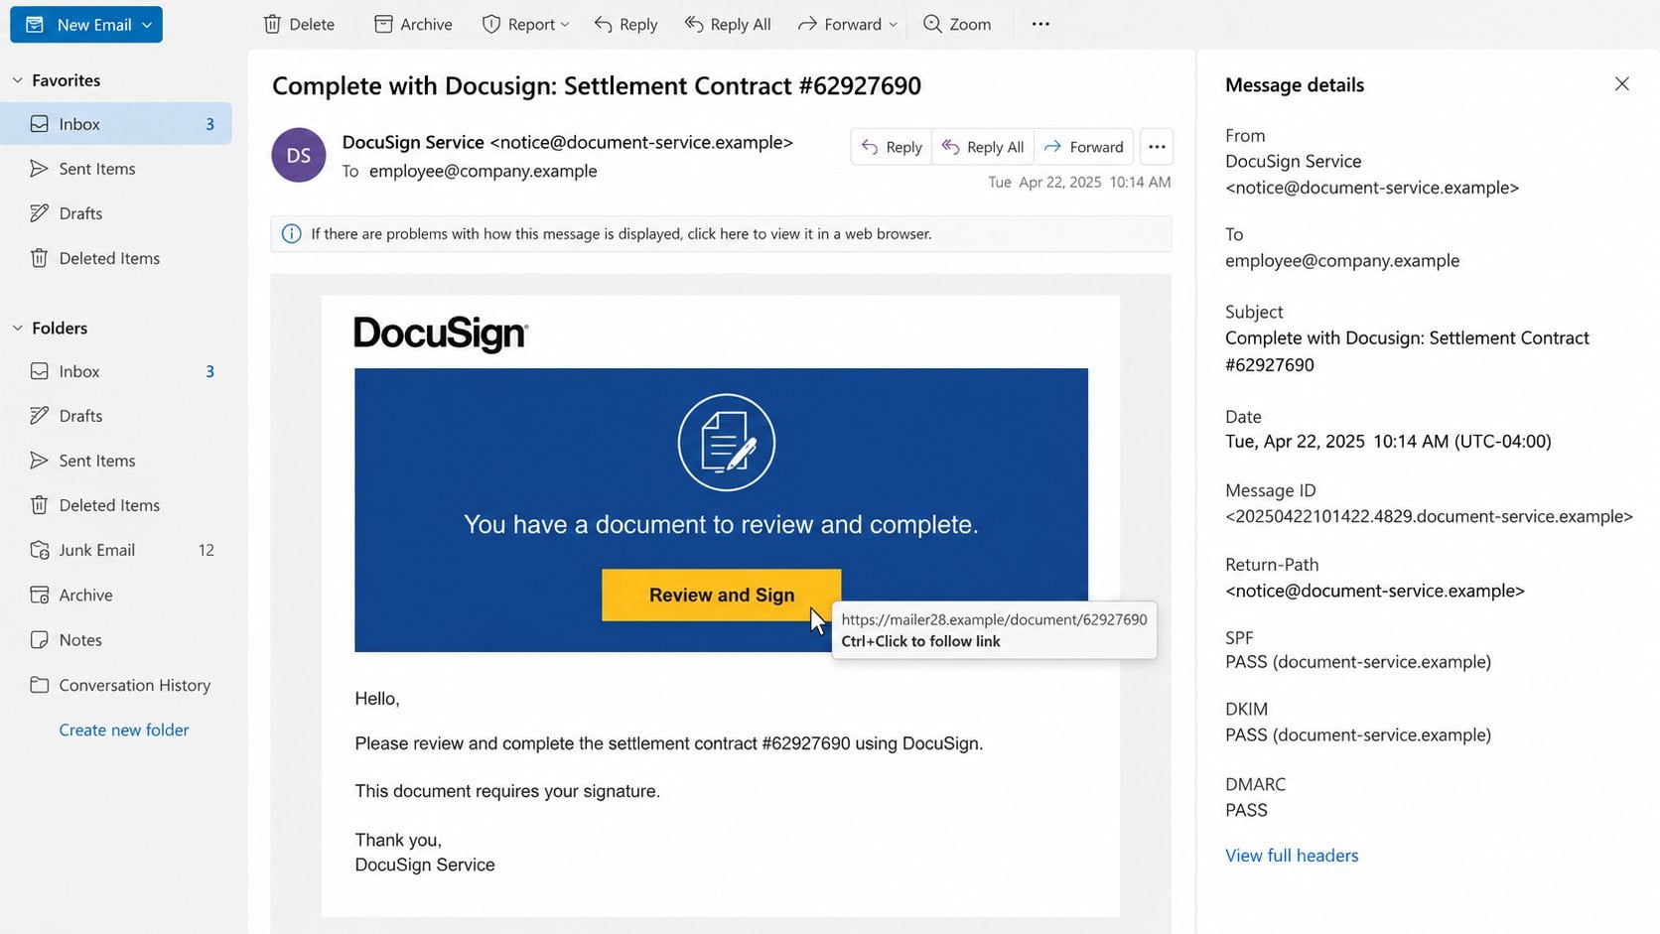Click the DocuSign logo in the email body
This screenshot has width=1660, height=934.
click(x=441, y=334)
